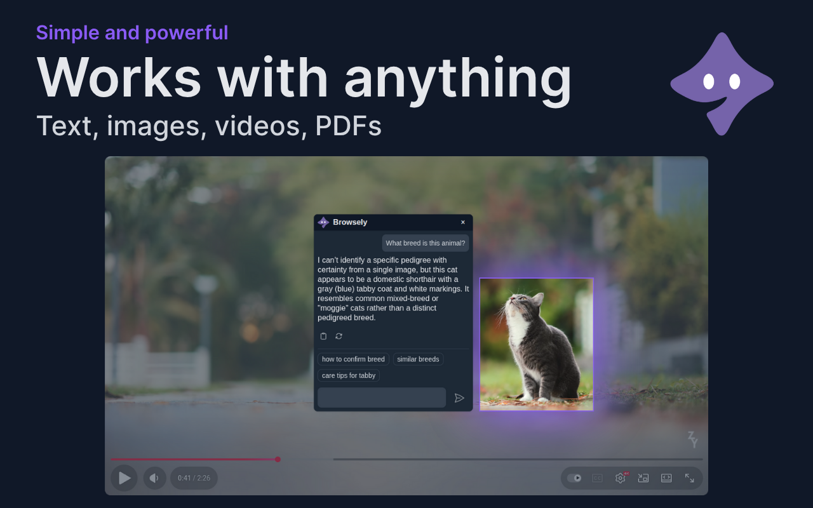The image size is (813, 508).
Task: Switch to theater mode
Action: pos(666,478)
